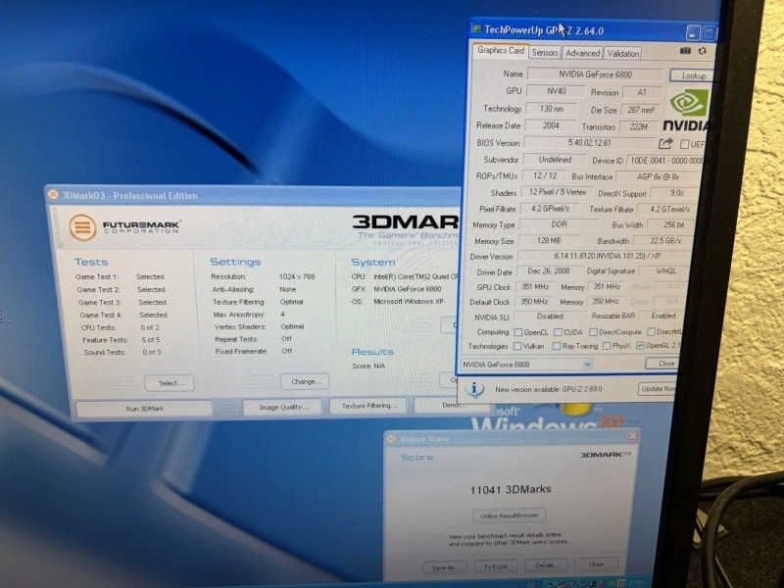The image size is (784, 588).
Task: Click the GPU-Z refresh icon
Action: pyautogui.click(x=703, y=51)
